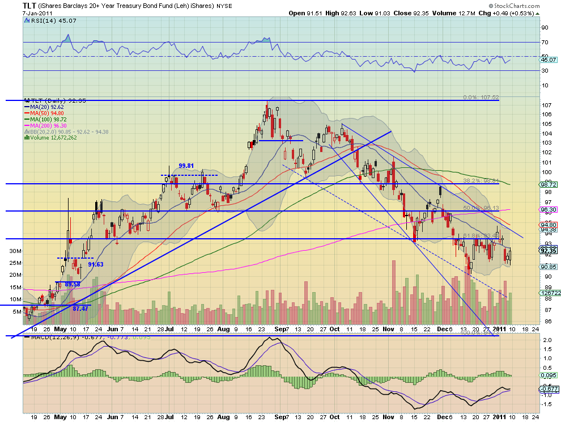The width and height of the screenshot is (561, 422).
Task: Click the High 92.63 value in the header
Action: click(x=341, y=13)
